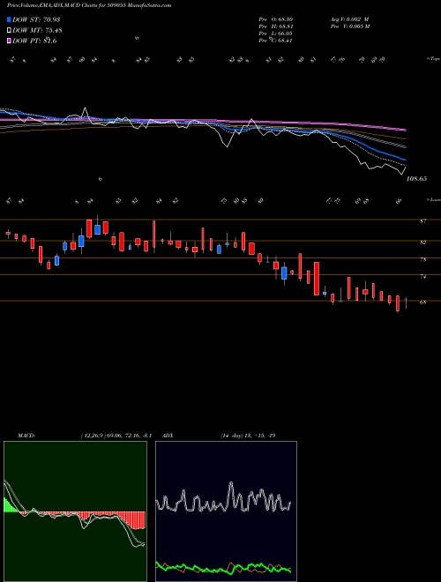Click the chart title mentioning MunafaSutra.com
This screenshot has height=582, width=441.
pos(89,5)
